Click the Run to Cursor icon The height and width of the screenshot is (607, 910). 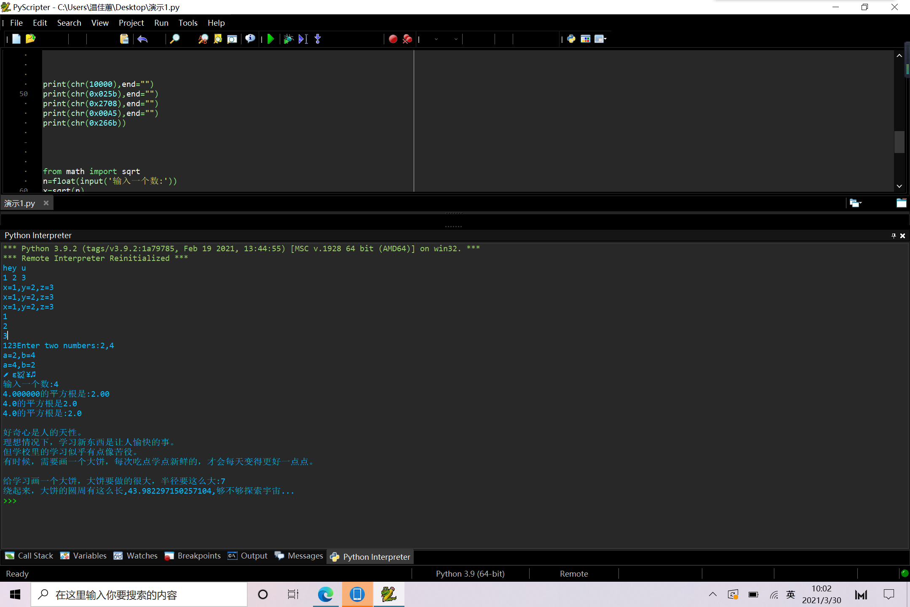click(x=303, y=39)
